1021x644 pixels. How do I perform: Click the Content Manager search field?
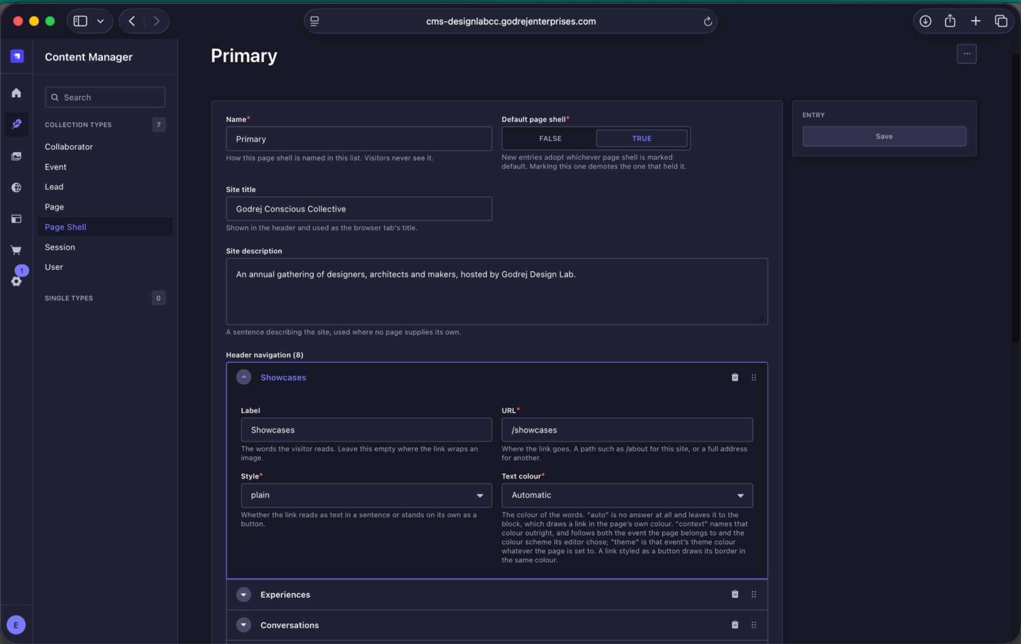[105, 97]
